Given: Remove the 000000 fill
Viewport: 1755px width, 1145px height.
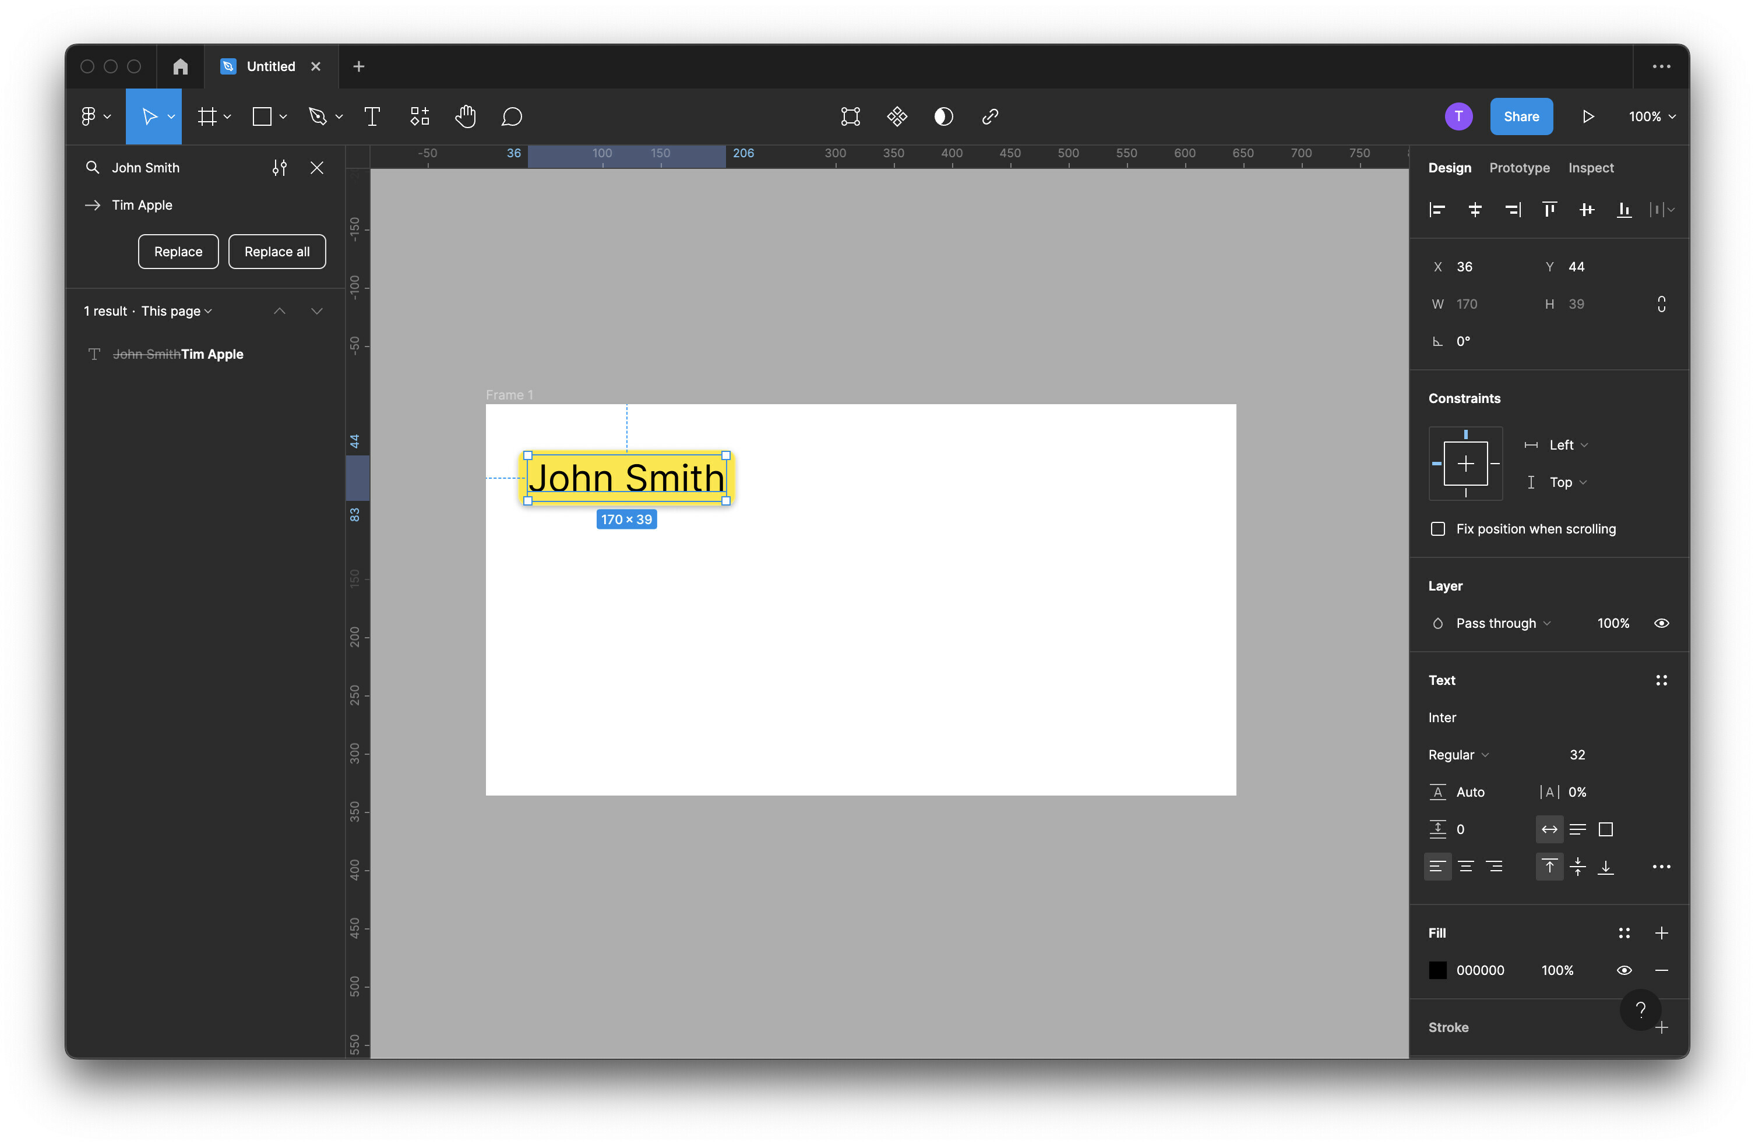Looking at the screenshot, I should click(1661, 970).
